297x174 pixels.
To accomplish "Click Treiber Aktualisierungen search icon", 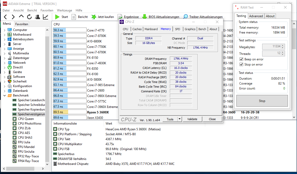I will pyautogui.click(x=186, y=17).
